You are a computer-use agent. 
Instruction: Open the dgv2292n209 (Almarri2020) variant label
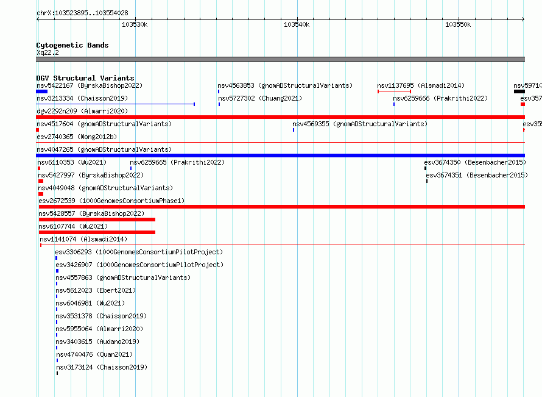[82, 111]
